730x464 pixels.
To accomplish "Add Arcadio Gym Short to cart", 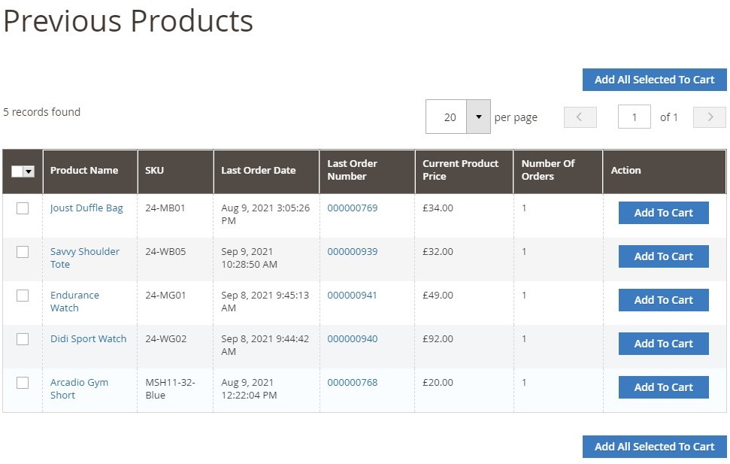I will point(663,387).
